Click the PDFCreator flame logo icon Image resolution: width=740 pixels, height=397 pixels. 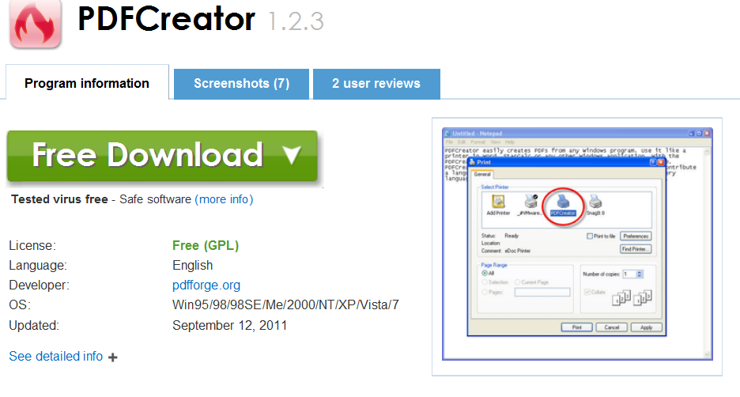click(x=36, y=24)
